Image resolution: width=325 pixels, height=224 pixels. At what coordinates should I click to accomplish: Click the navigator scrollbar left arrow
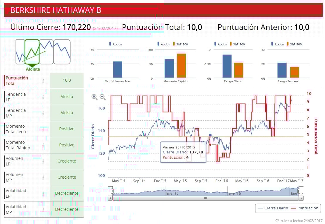point(110,198)
